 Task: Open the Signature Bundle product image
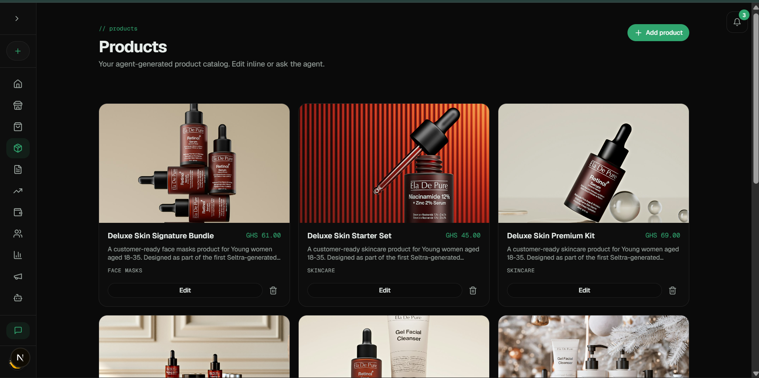point(194,163)
